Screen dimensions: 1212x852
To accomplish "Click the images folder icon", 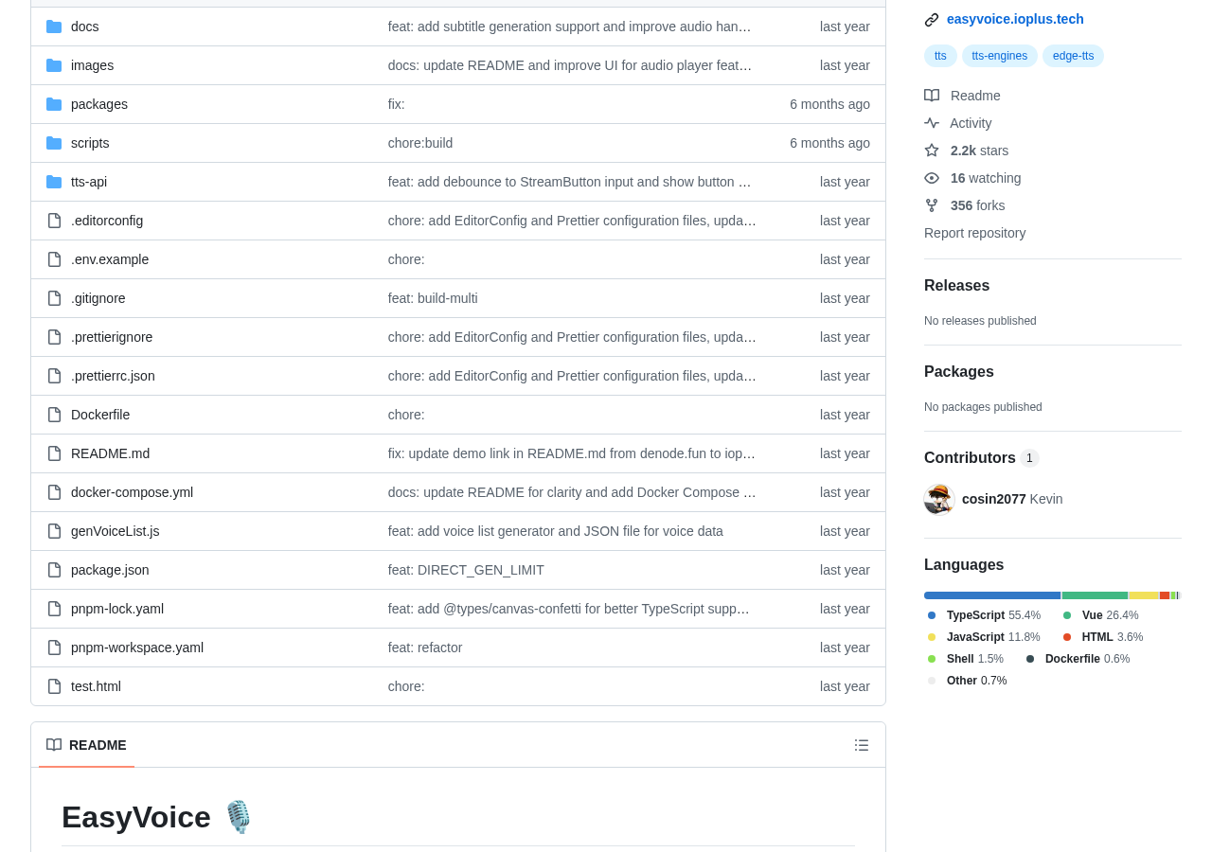I will (x=54, y=65).
